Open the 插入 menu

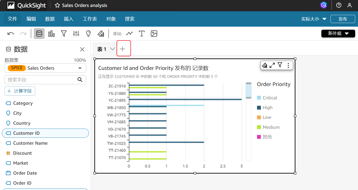(68, 19)
